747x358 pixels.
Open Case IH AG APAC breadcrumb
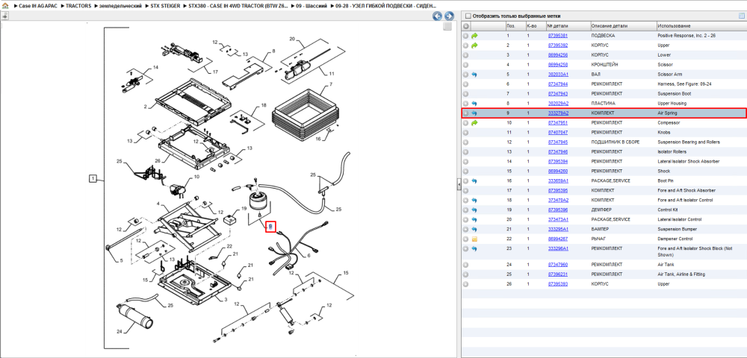[x=38, y=5]
